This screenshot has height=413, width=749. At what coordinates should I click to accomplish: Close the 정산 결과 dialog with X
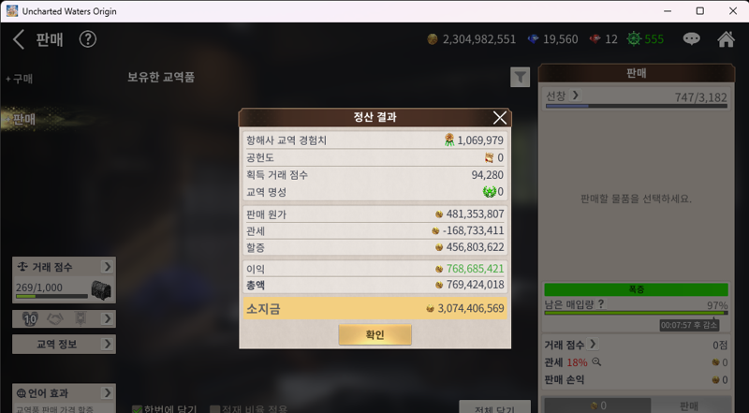500,117
